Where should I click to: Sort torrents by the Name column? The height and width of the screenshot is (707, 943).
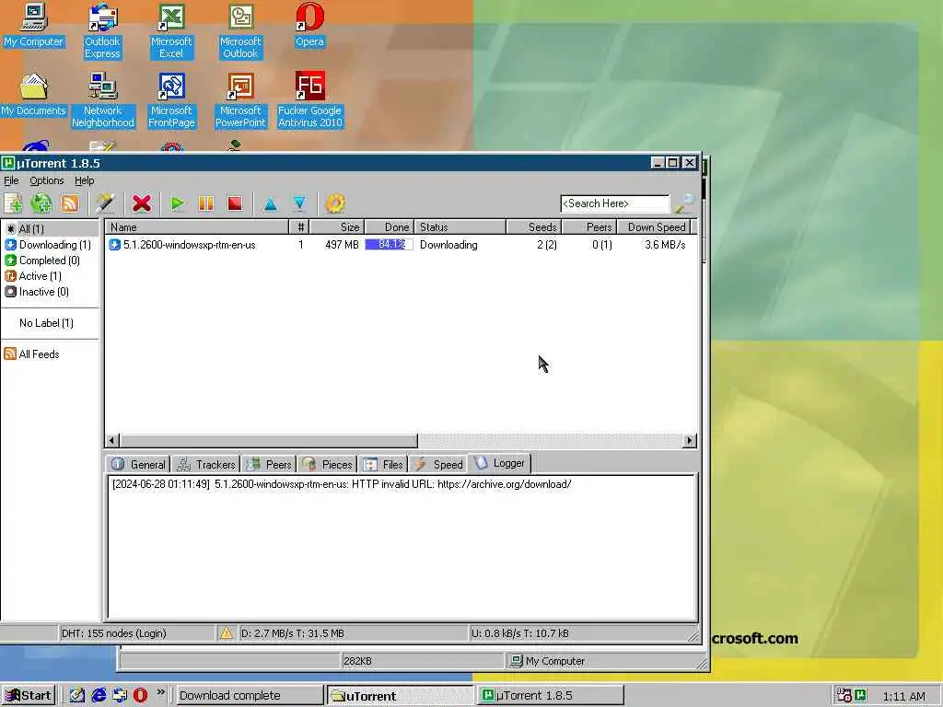pyautogui.click(x=197, y=227)
